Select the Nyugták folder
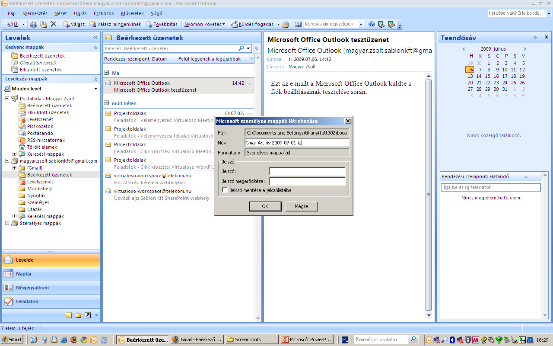 pos(36,195)
